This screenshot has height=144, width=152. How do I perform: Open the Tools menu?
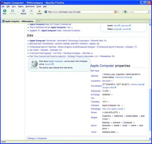pos(39,6)
